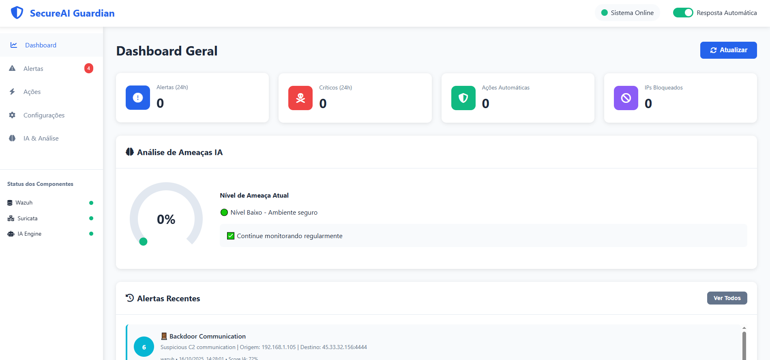
Task: Click the door icon beside Backdoor Communication
Action: (164, 336)
